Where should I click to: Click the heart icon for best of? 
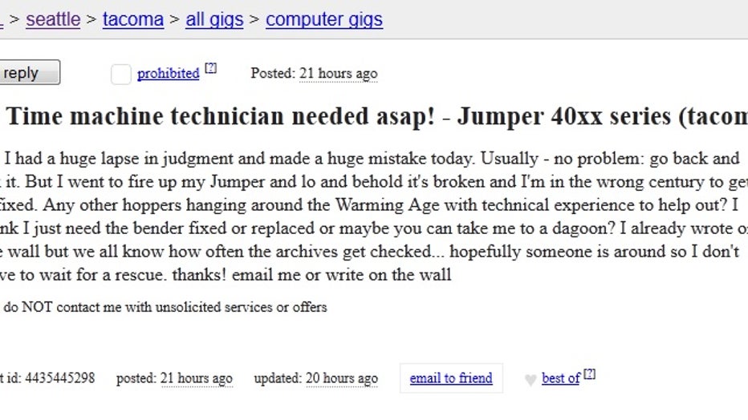(530, 380)
